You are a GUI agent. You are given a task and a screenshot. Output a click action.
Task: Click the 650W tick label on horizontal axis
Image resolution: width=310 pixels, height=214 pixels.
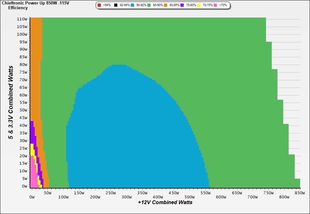tap(237, 193)
